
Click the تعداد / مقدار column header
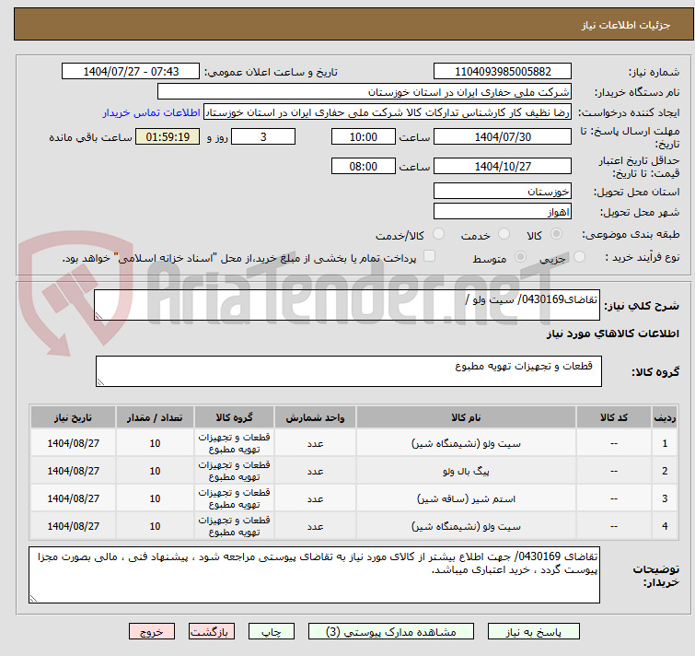[x=155, y=417]
